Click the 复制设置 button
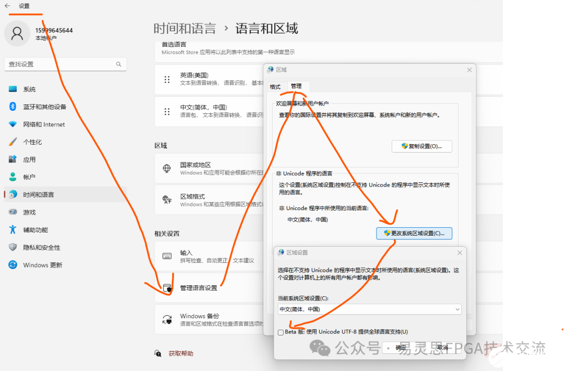Image resolution: width=564 pixels, height=371 pixels. pos(421,146)
